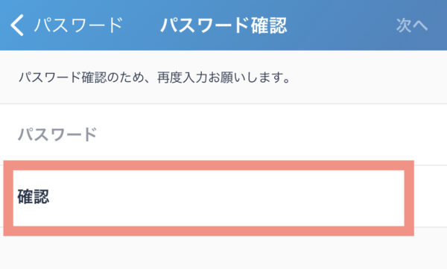Click blank area below the 確認 field
The image size is (447, 269).
tap(223, 253)
